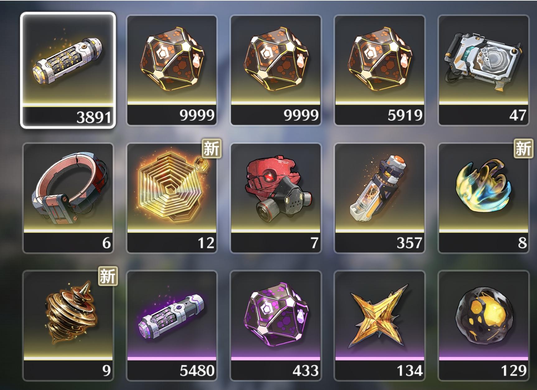Click the 新 badge on the spinning top item
This screenshot has height=390, width=537.
pyautogui.click(x=108, y=276)
